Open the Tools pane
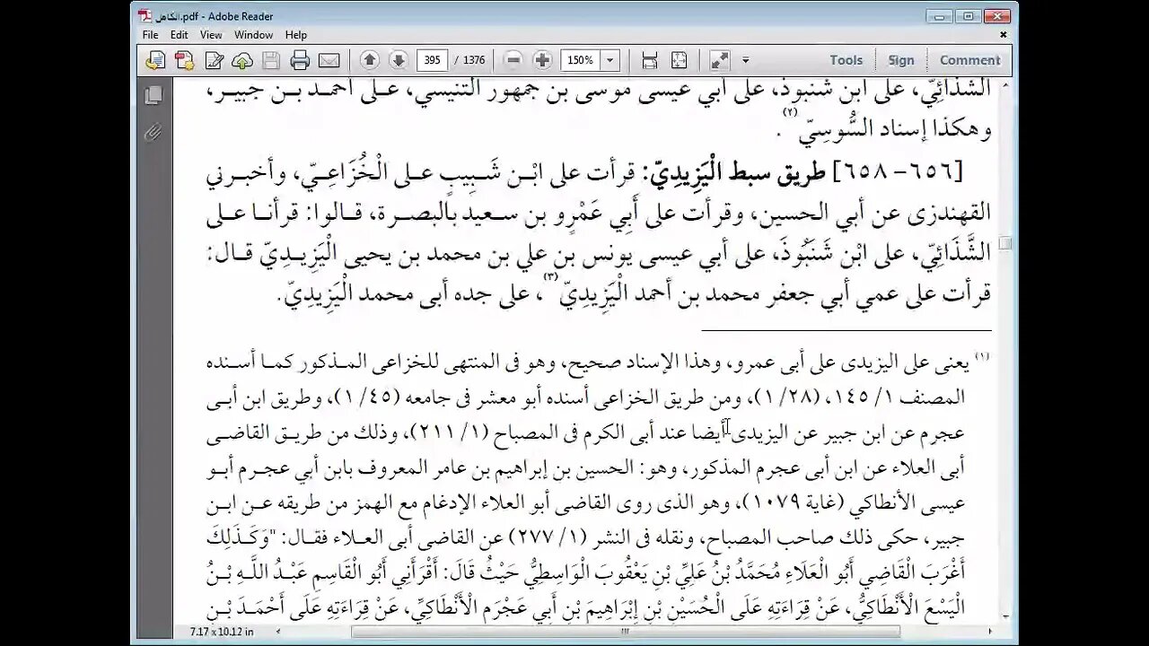Image resolution: width=1149 pixels, height=646 pixels. [846, 60]
